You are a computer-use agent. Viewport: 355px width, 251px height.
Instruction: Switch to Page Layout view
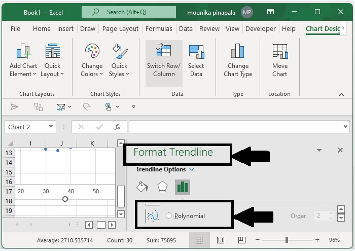pos(221,240)
